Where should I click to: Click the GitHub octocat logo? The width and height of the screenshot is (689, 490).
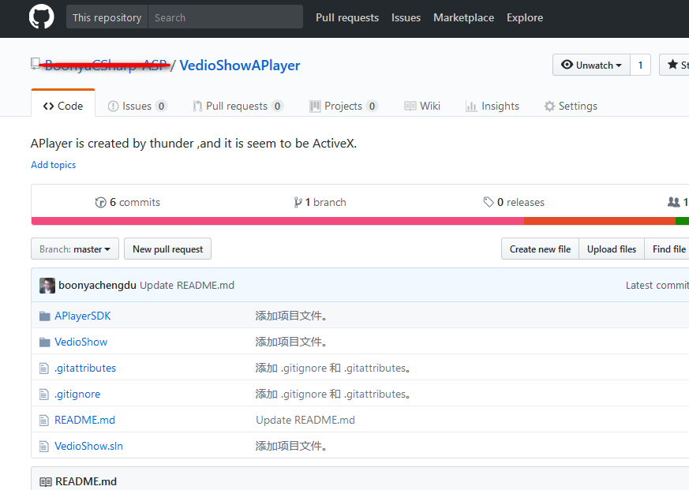pyautogui.click(x=41, y=17)
